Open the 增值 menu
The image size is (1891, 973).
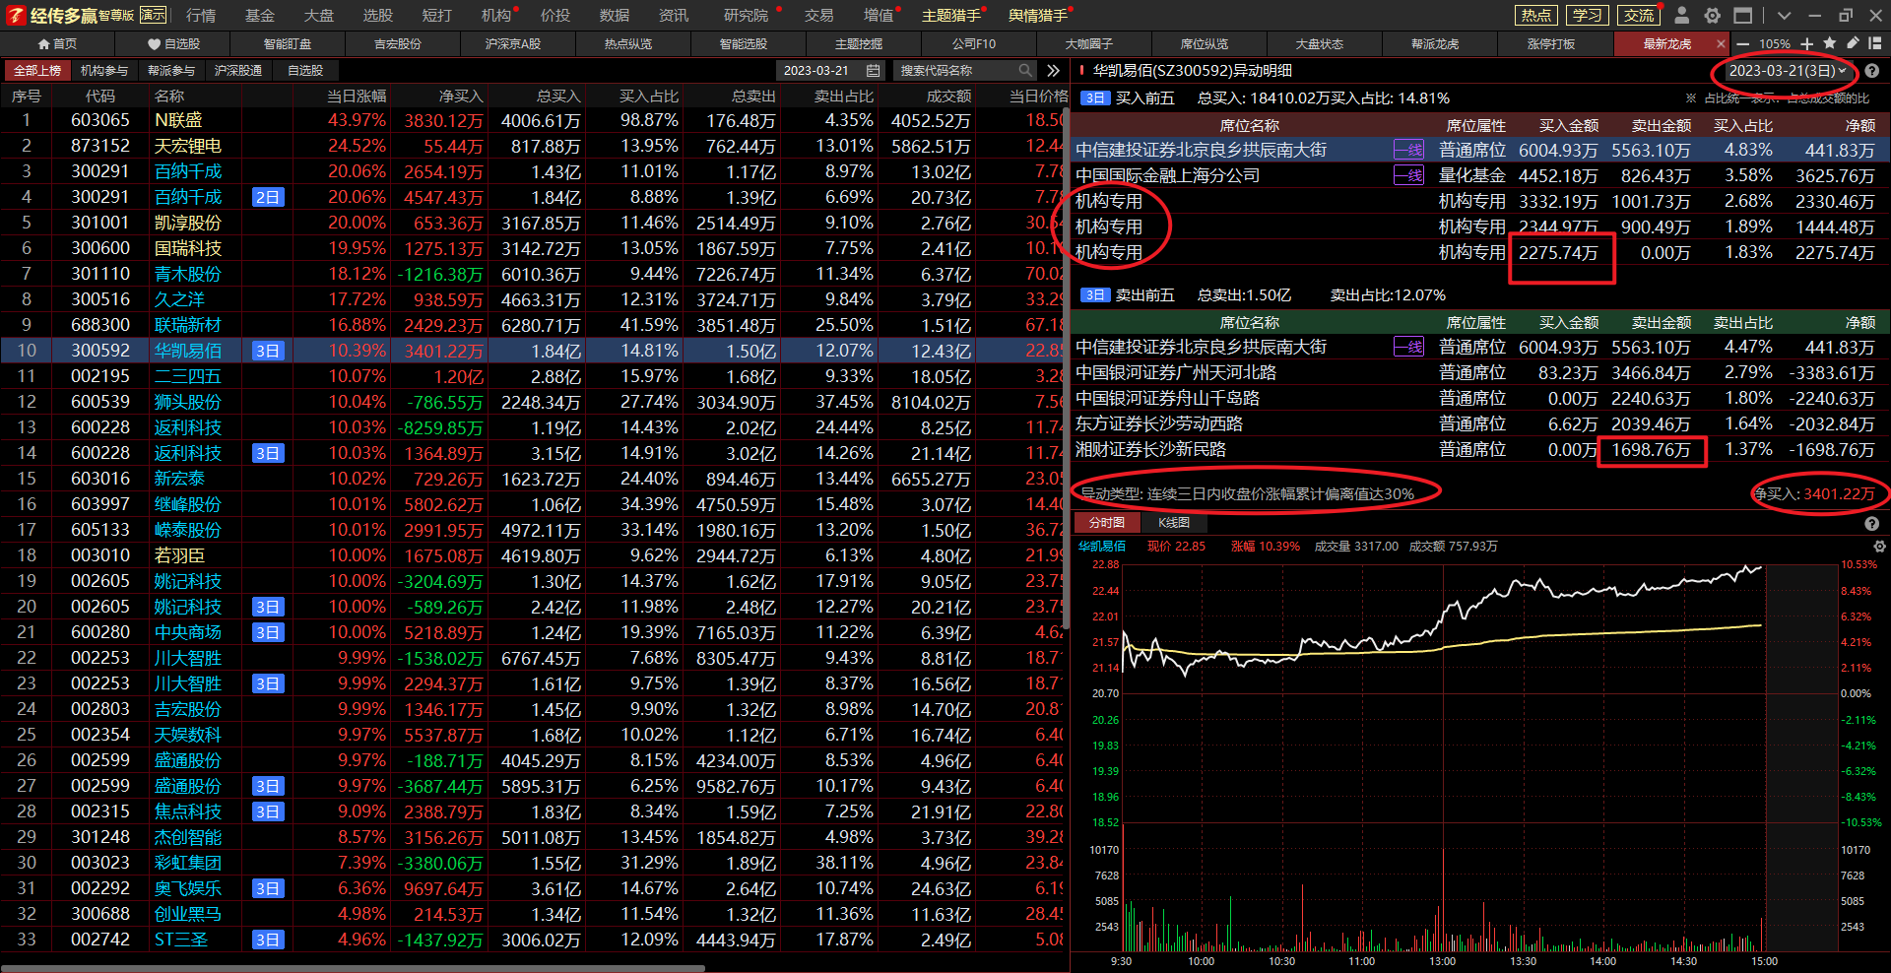coord(879,15)
